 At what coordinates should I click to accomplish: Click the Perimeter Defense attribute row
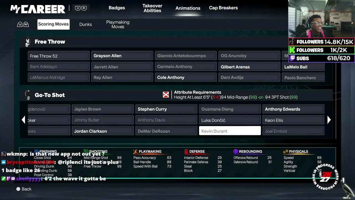[203, 162]
